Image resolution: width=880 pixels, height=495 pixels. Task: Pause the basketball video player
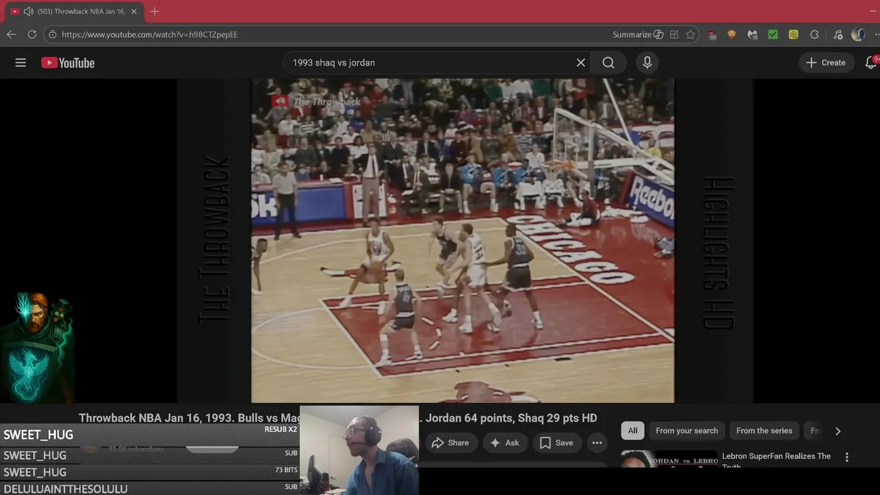463,240
